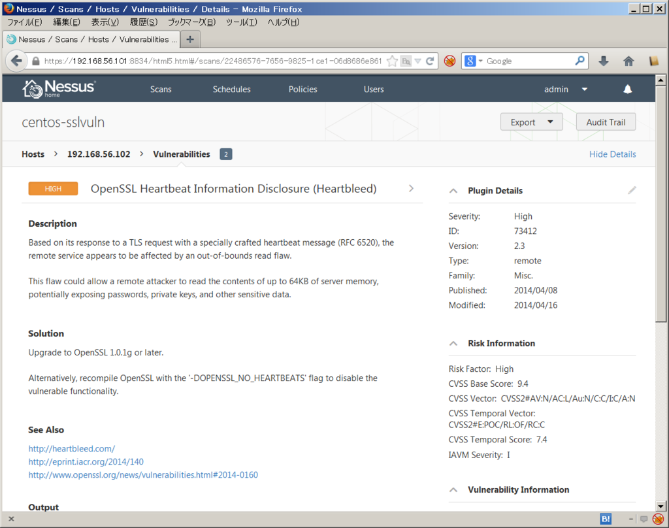Screen dimensions: 669x528
Task: Reload the page with refresh icon
Action: click(430, 61)
